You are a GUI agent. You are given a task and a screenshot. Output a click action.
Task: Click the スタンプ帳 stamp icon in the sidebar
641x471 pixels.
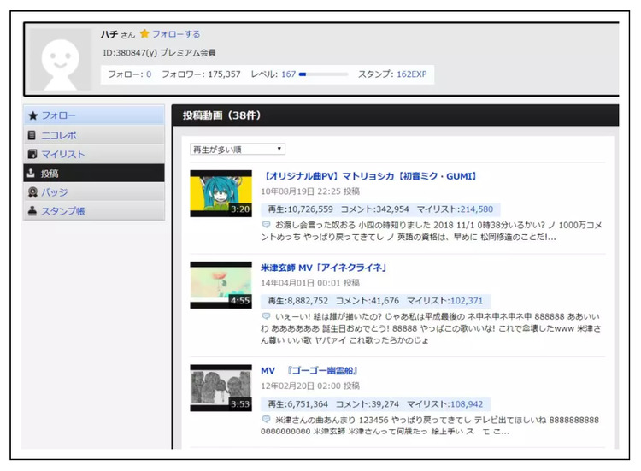32,212
